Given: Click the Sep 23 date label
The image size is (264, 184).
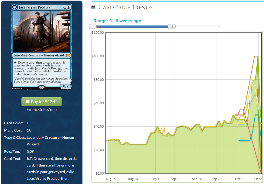Looking at the screenshot, I should 217,179.
